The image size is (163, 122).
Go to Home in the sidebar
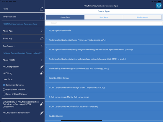tap(6, 9)
